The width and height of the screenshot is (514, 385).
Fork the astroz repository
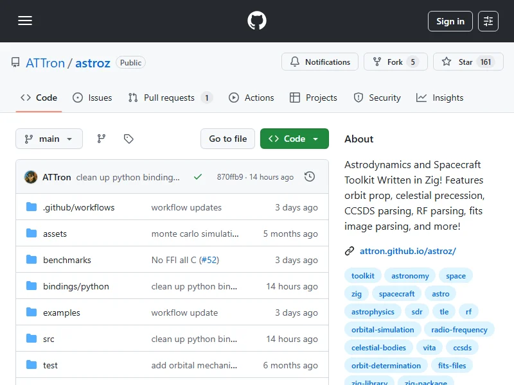(394, 62)
